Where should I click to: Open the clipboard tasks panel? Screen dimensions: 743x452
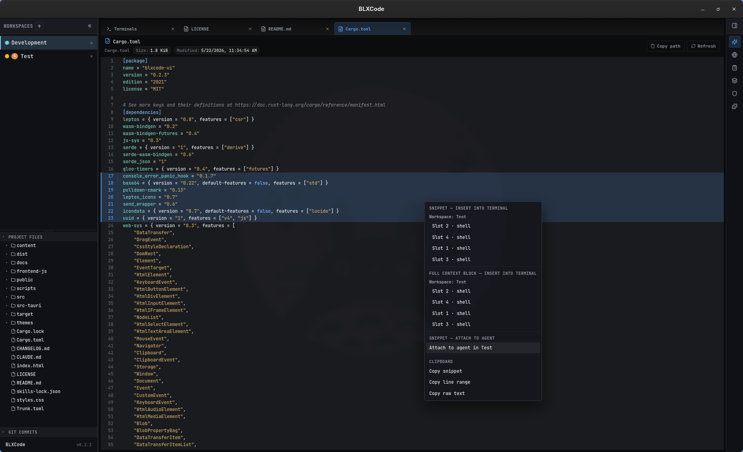(734, 68)
